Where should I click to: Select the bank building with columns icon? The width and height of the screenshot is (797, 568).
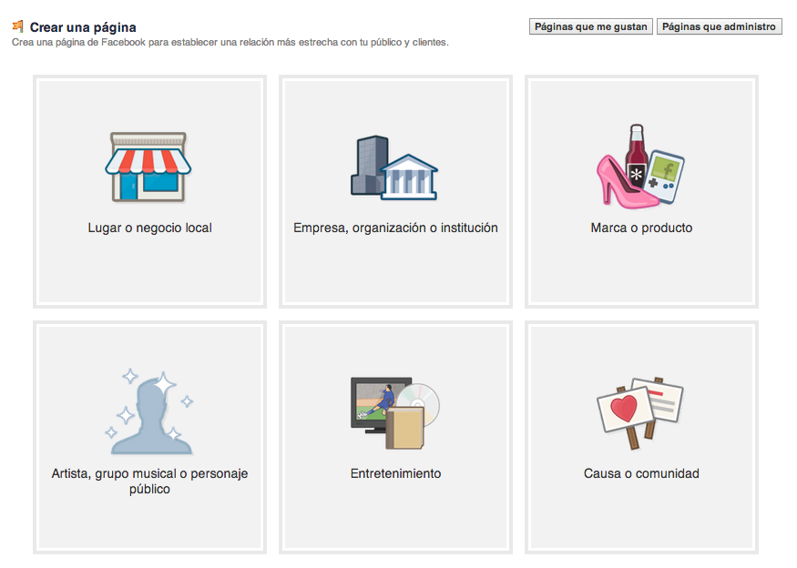[410, 177]
